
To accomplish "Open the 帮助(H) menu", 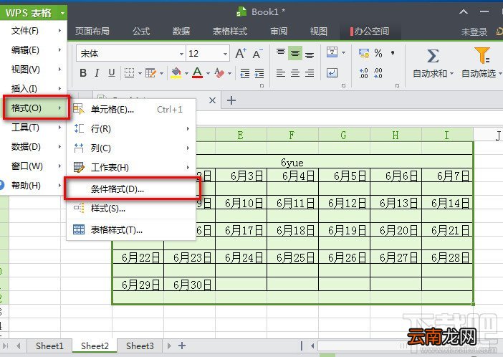I will tap(34, 185).
